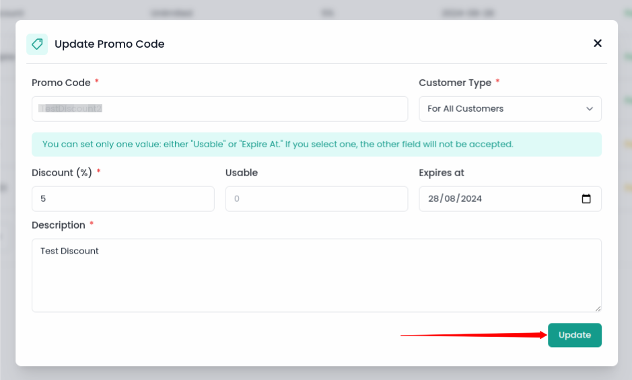The height and width of the screenshot is (380, 632).
Task: Click the Usable input field
Action: point(316,199)
